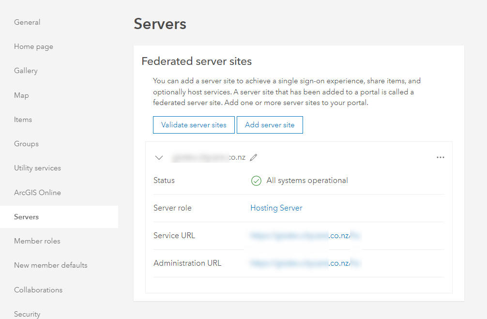Go to Member roles settings
487x319 pixels.
[x=37, y=241]
